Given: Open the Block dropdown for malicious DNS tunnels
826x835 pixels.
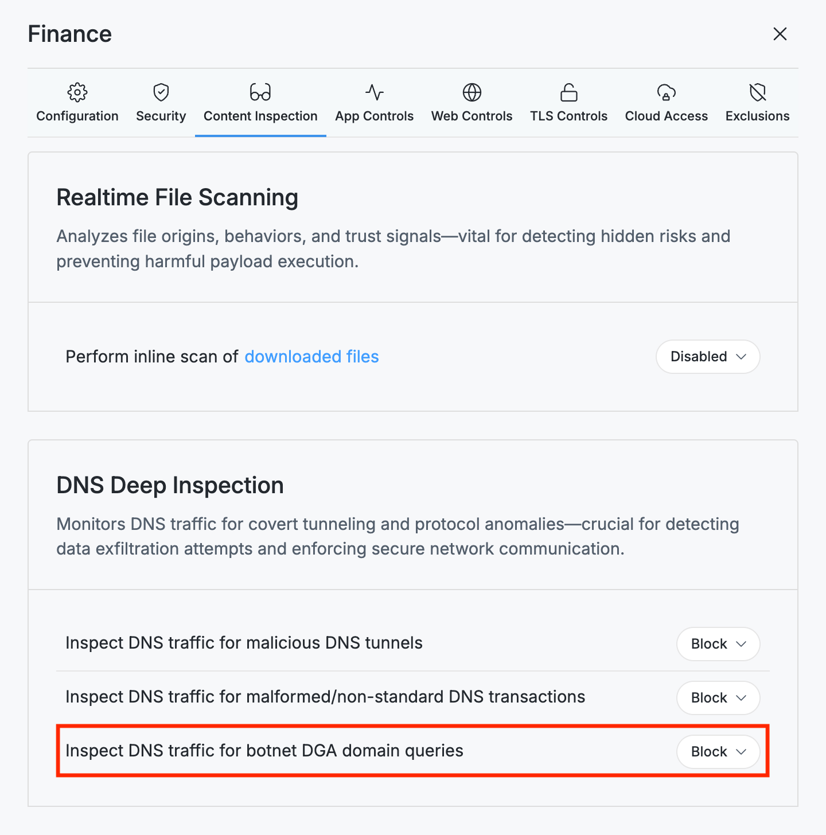Looking at the screenshot, I should pos(718,643).
